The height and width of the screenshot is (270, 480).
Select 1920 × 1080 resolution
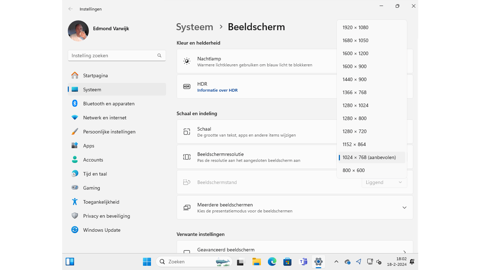355,27
